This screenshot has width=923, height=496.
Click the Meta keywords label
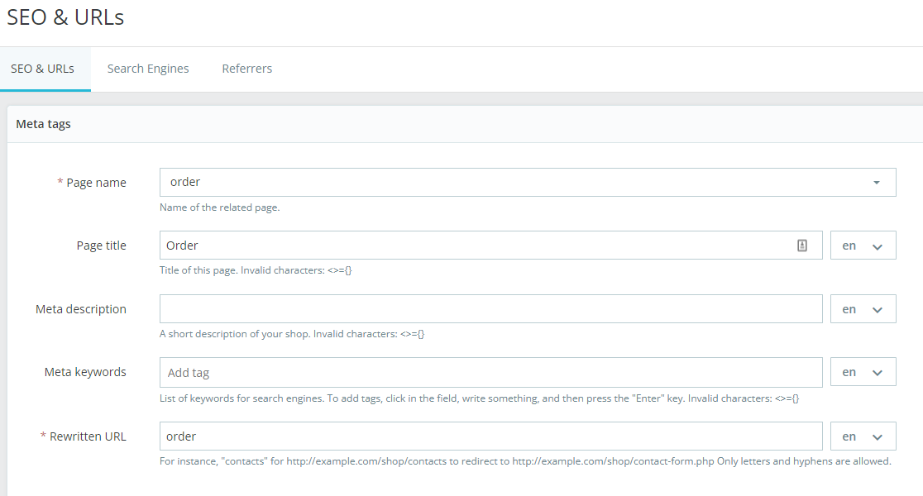point(85,372)
